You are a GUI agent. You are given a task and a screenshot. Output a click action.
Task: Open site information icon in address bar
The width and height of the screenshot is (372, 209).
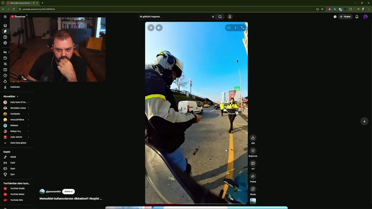pos(19,9)
